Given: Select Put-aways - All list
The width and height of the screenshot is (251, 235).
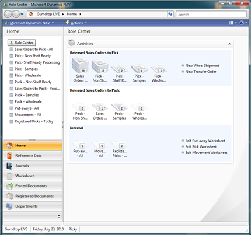Looking at the screenshot, I should tap(27, 108).
